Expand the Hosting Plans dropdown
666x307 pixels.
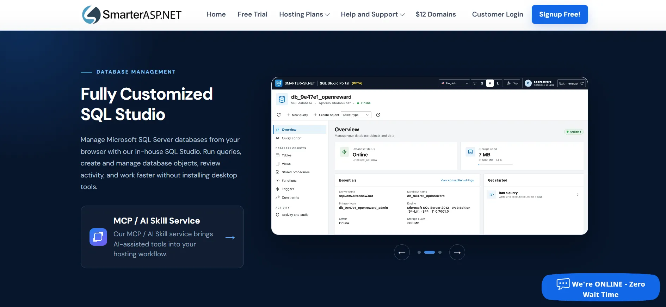304,14
